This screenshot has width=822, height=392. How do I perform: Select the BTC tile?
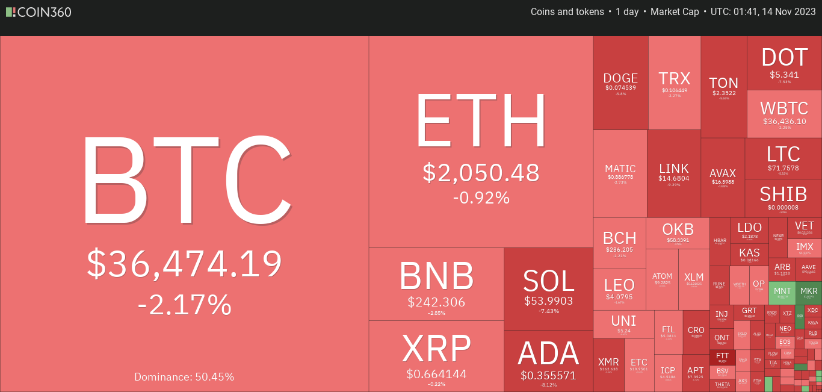pyautogui.click(x=184, y=214)
